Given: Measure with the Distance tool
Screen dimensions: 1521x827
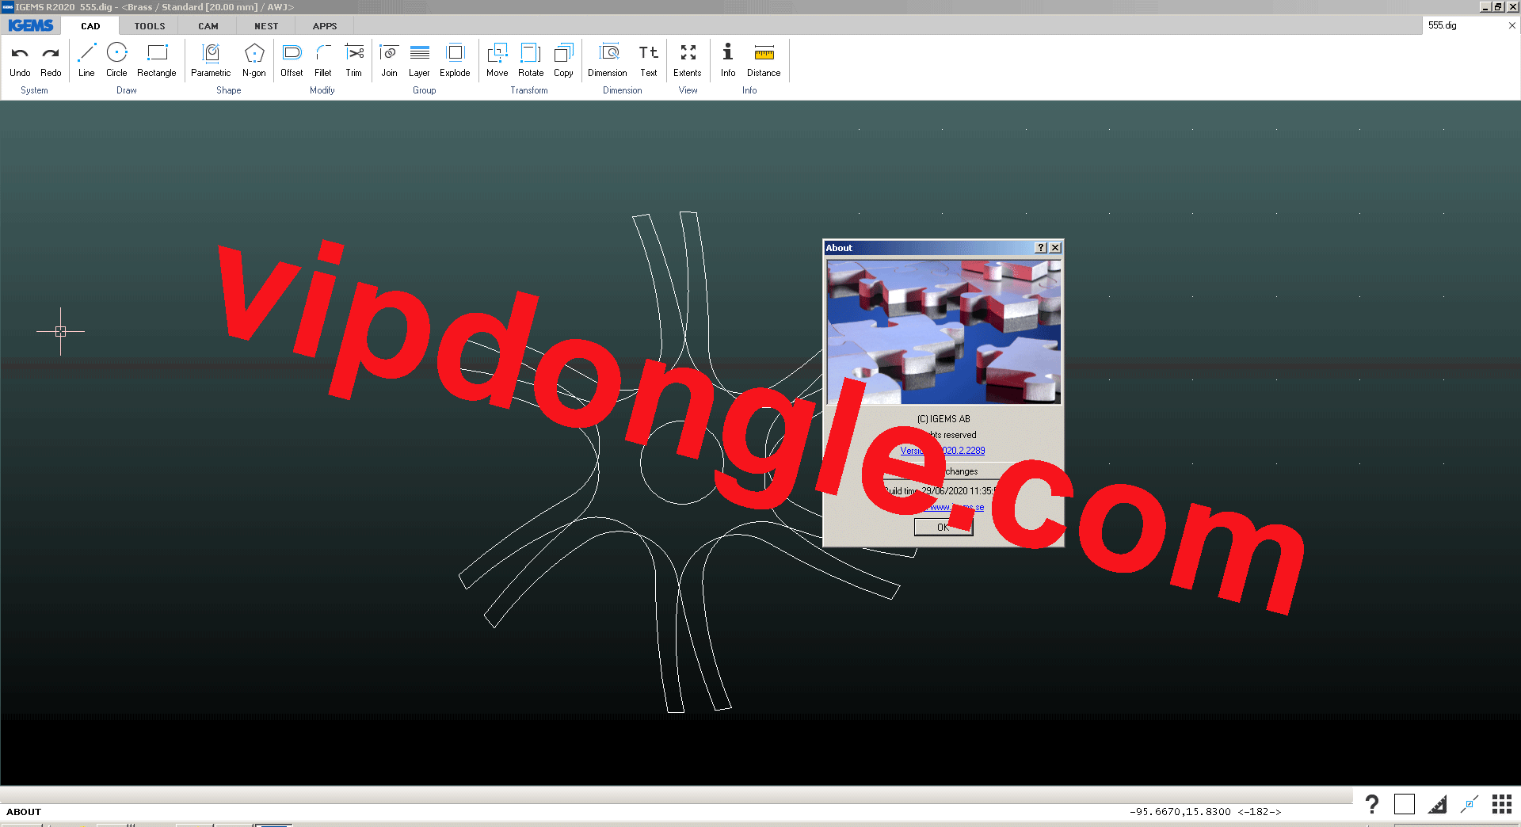Looking at the screenshot, I should (x=764, y=60).
